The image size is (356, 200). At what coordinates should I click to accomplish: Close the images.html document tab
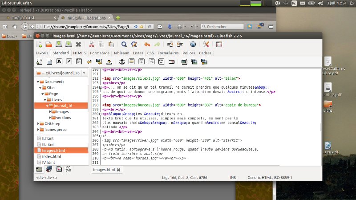(x=118, y=170)
